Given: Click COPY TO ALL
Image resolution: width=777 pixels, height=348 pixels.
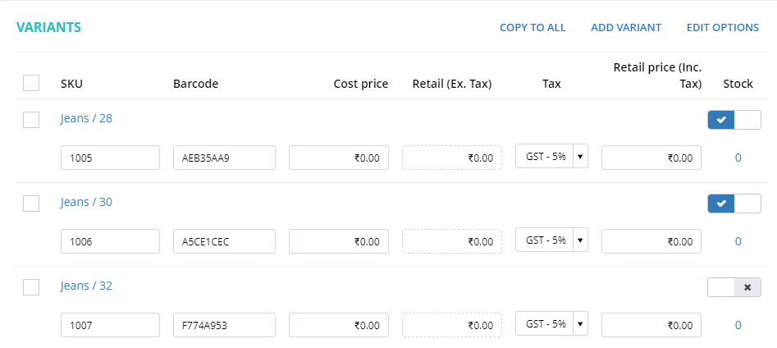Looking at the screenshot, I should click(x=532, y=28).
